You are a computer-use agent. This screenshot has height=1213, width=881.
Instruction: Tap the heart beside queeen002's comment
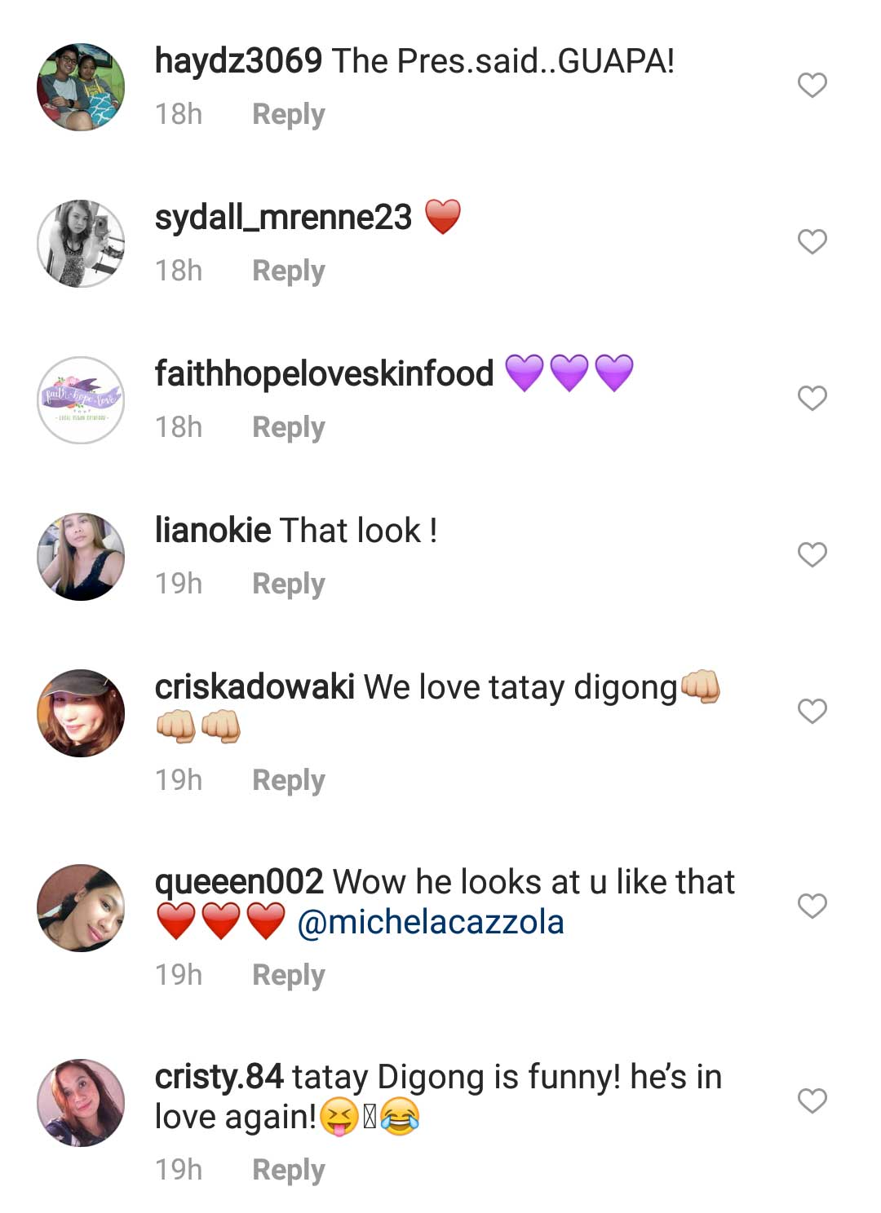pyautogui.click(x=812, y=906)
